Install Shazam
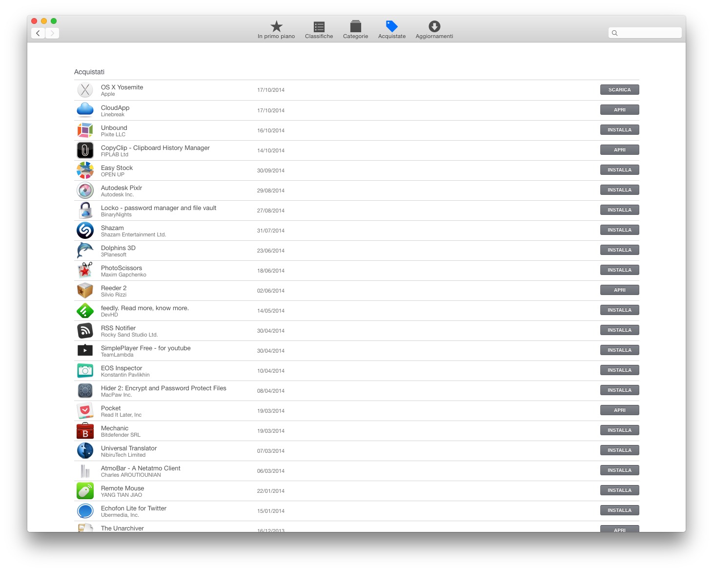Screen dimensions: 713x571 click(x=620, y=230)
